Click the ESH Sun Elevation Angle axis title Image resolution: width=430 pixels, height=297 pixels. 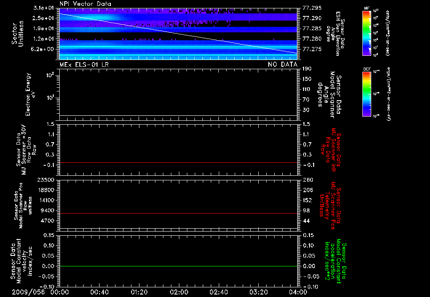pyautogui.click(x=336, y=34)
